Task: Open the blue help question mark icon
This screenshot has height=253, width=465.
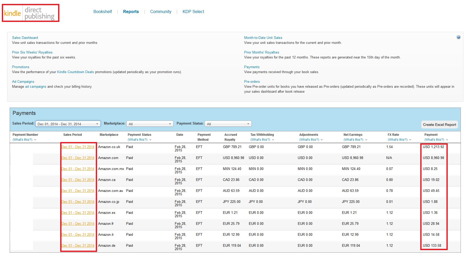Action: 458,37
